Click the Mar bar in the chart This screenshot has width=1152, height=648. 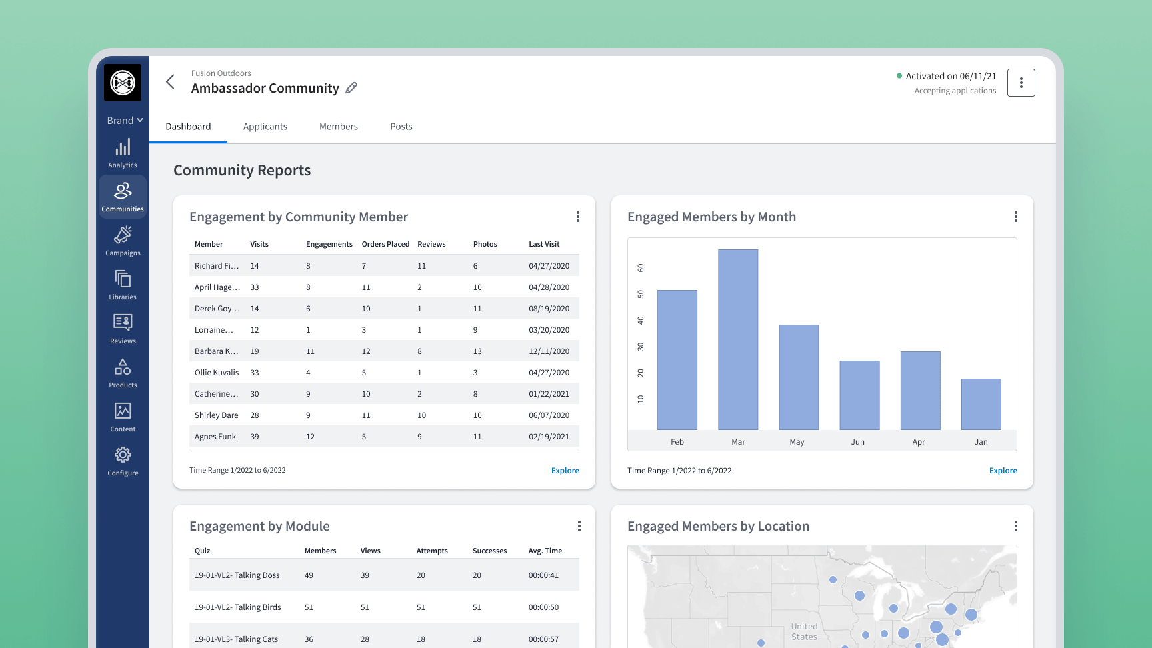(738, 339)
